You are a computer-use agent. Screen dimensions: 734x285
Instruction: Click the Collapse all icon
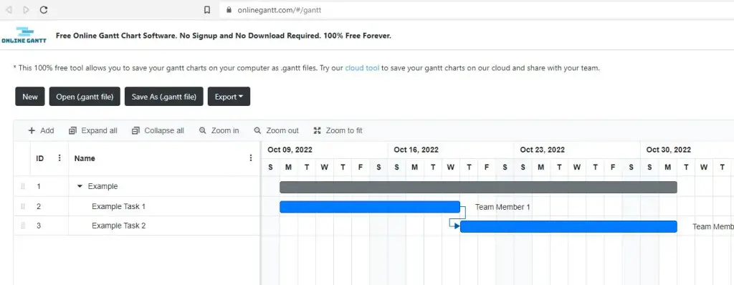coord(135,130)
